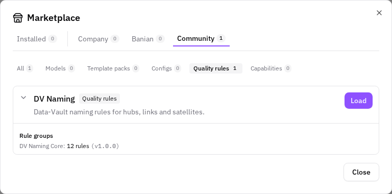Filter by Capabilities
Viewport: 392px width, 194px height.
click(x=271, y=68)
